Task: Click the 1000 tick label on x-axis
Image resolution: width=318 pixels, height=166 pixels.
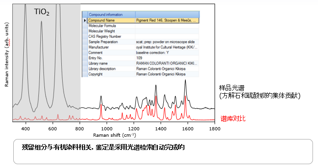Action: click(x=107, y=129)
